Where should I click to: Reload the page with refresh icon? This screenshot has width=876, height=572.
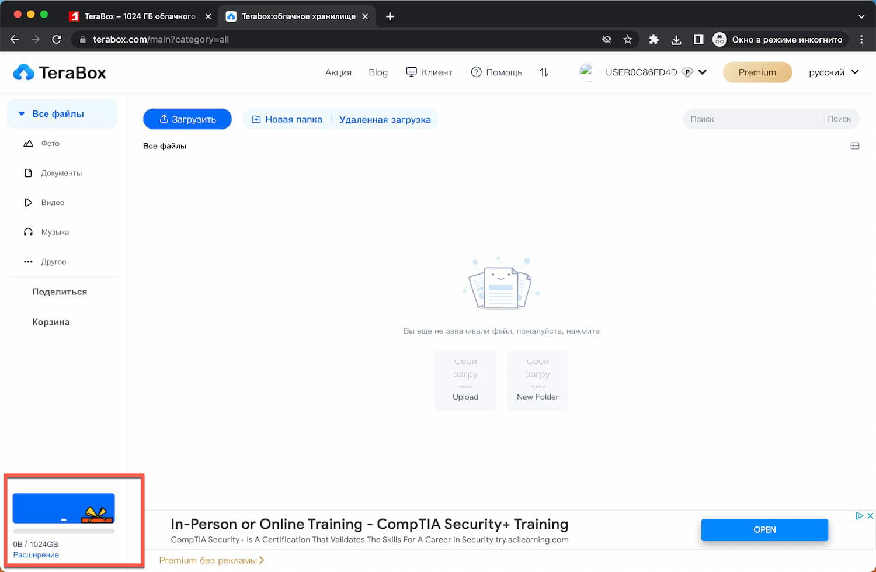[x=57, y=39]
